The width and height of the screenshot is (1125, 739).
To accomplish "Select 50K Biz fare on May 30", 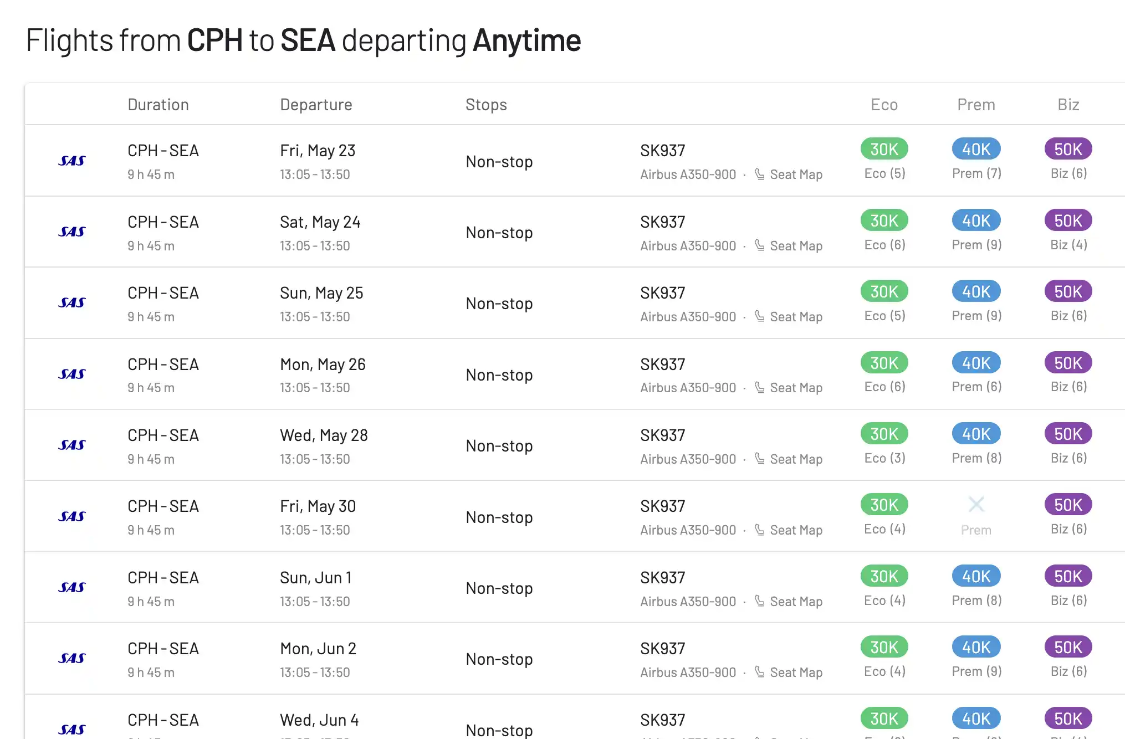I will click(1068, 505).
